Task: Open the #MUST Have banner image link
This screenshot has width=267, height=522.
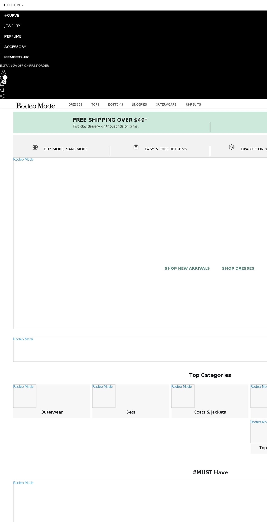Action: click(140, 501)
